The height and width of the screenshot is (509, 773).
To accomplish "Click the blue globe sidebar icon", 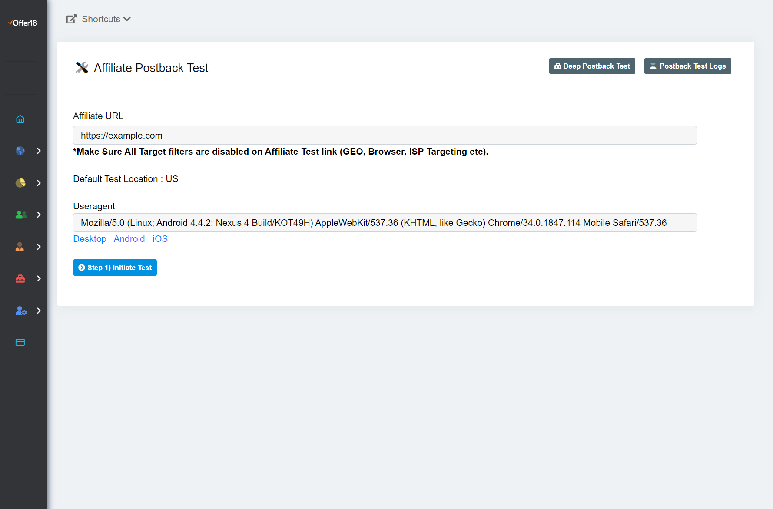I will tap(20, 151).
